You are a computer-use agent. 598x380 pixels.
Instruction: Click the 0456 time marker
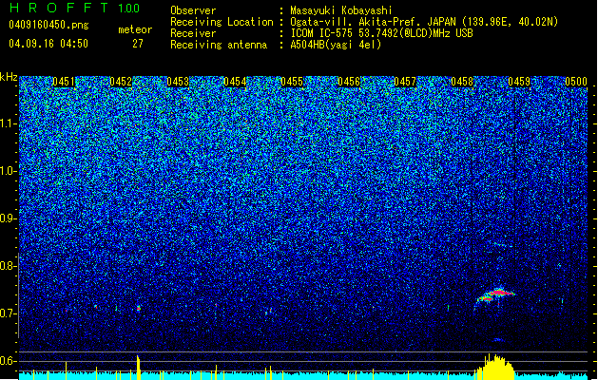point(349,82)
